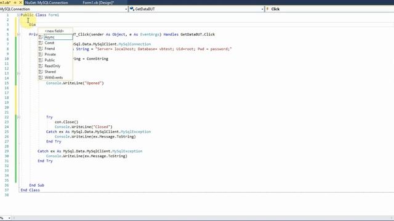
Task: Place cursor after Dim on line 3
Action: point(36,25)
